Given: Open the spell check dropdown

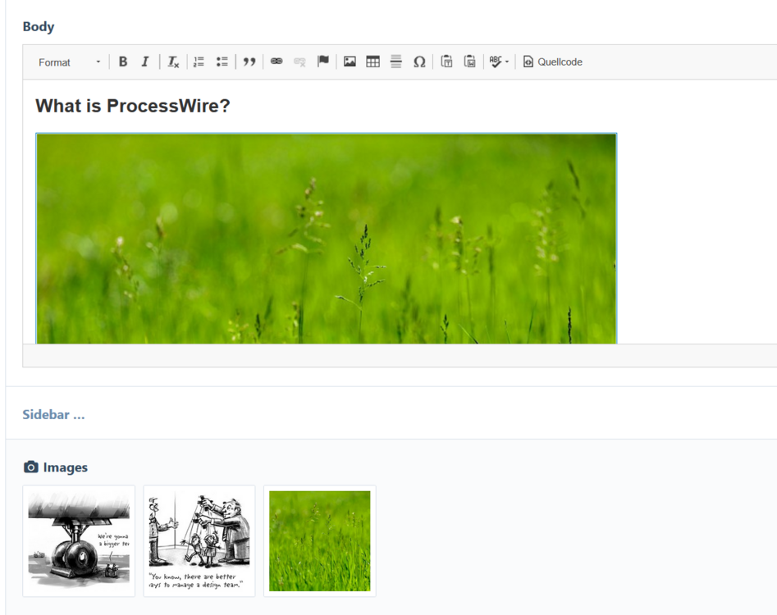Looking at the screenshot, I should point(499,61).
